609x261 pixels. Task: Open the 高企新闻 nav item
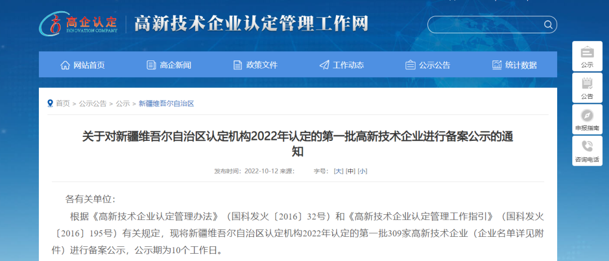tap(169, 65)
